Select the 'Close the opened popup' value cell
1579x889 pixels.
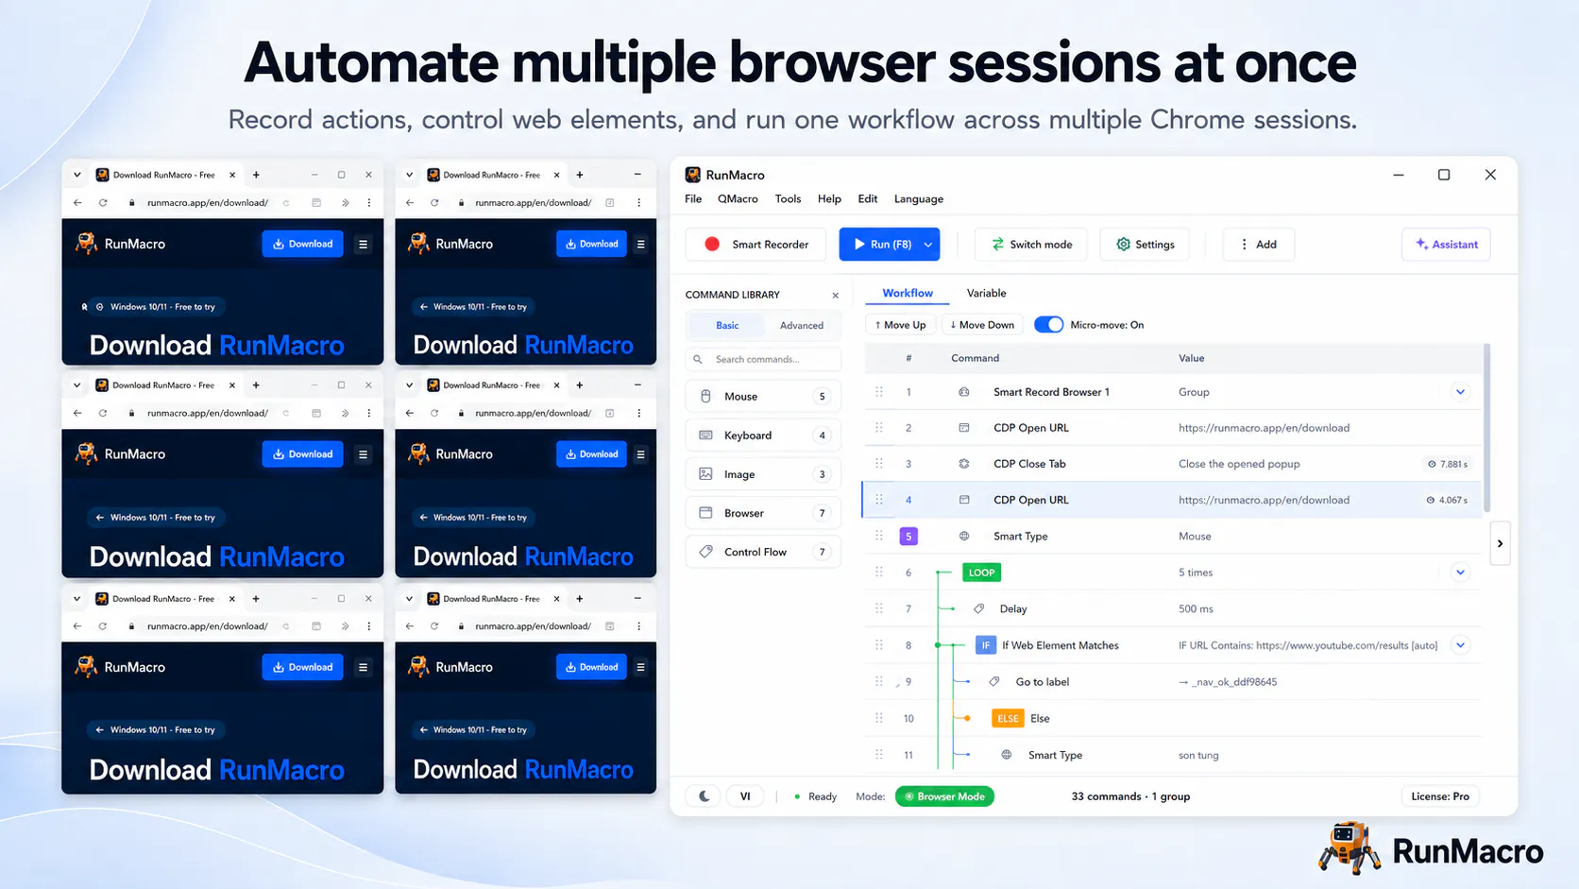[x=1239, y=464]
